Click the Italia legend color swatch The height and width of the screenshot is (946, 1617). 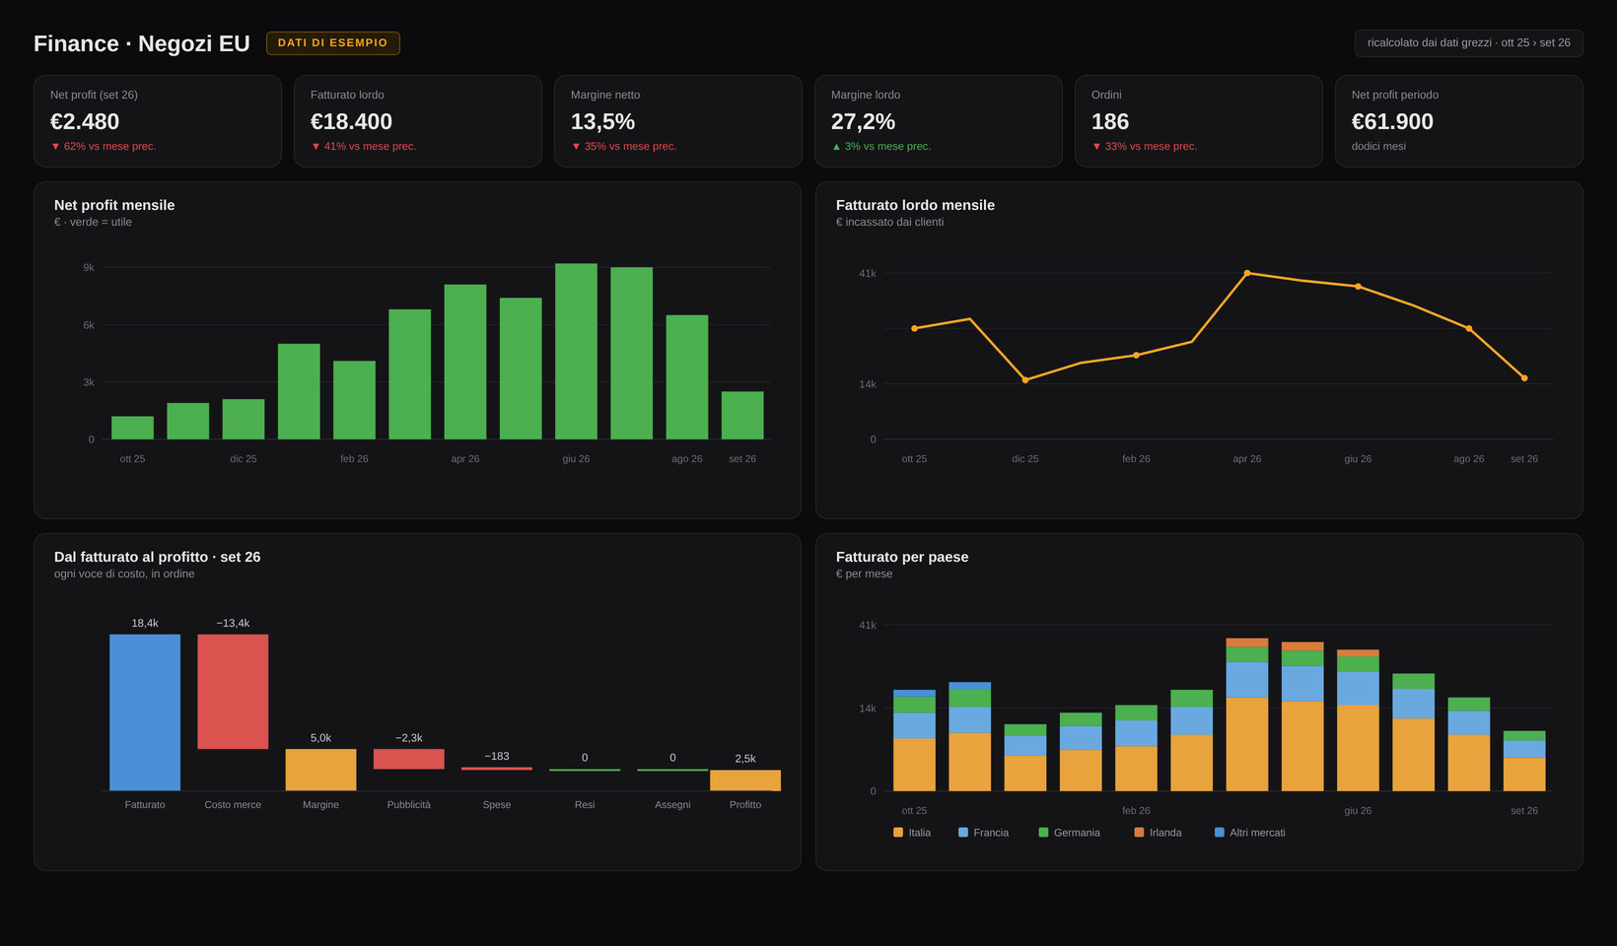[898, 833]
